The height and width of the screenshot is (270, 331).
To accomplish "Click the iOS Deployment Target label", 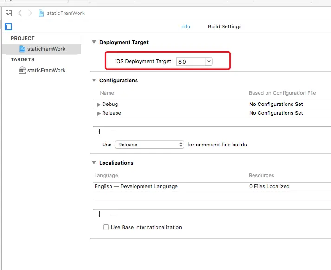I will (143, 61).
